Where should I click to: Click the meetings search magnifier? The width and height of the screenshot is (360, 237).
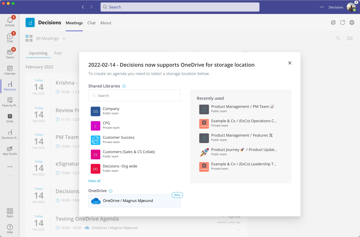(x=338, y=38)
